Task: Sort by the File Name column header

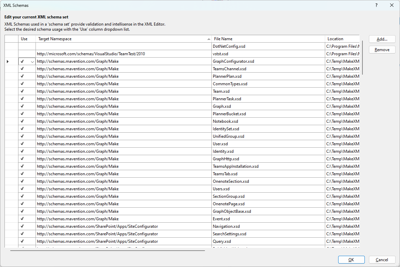Action: coord(223,39)
